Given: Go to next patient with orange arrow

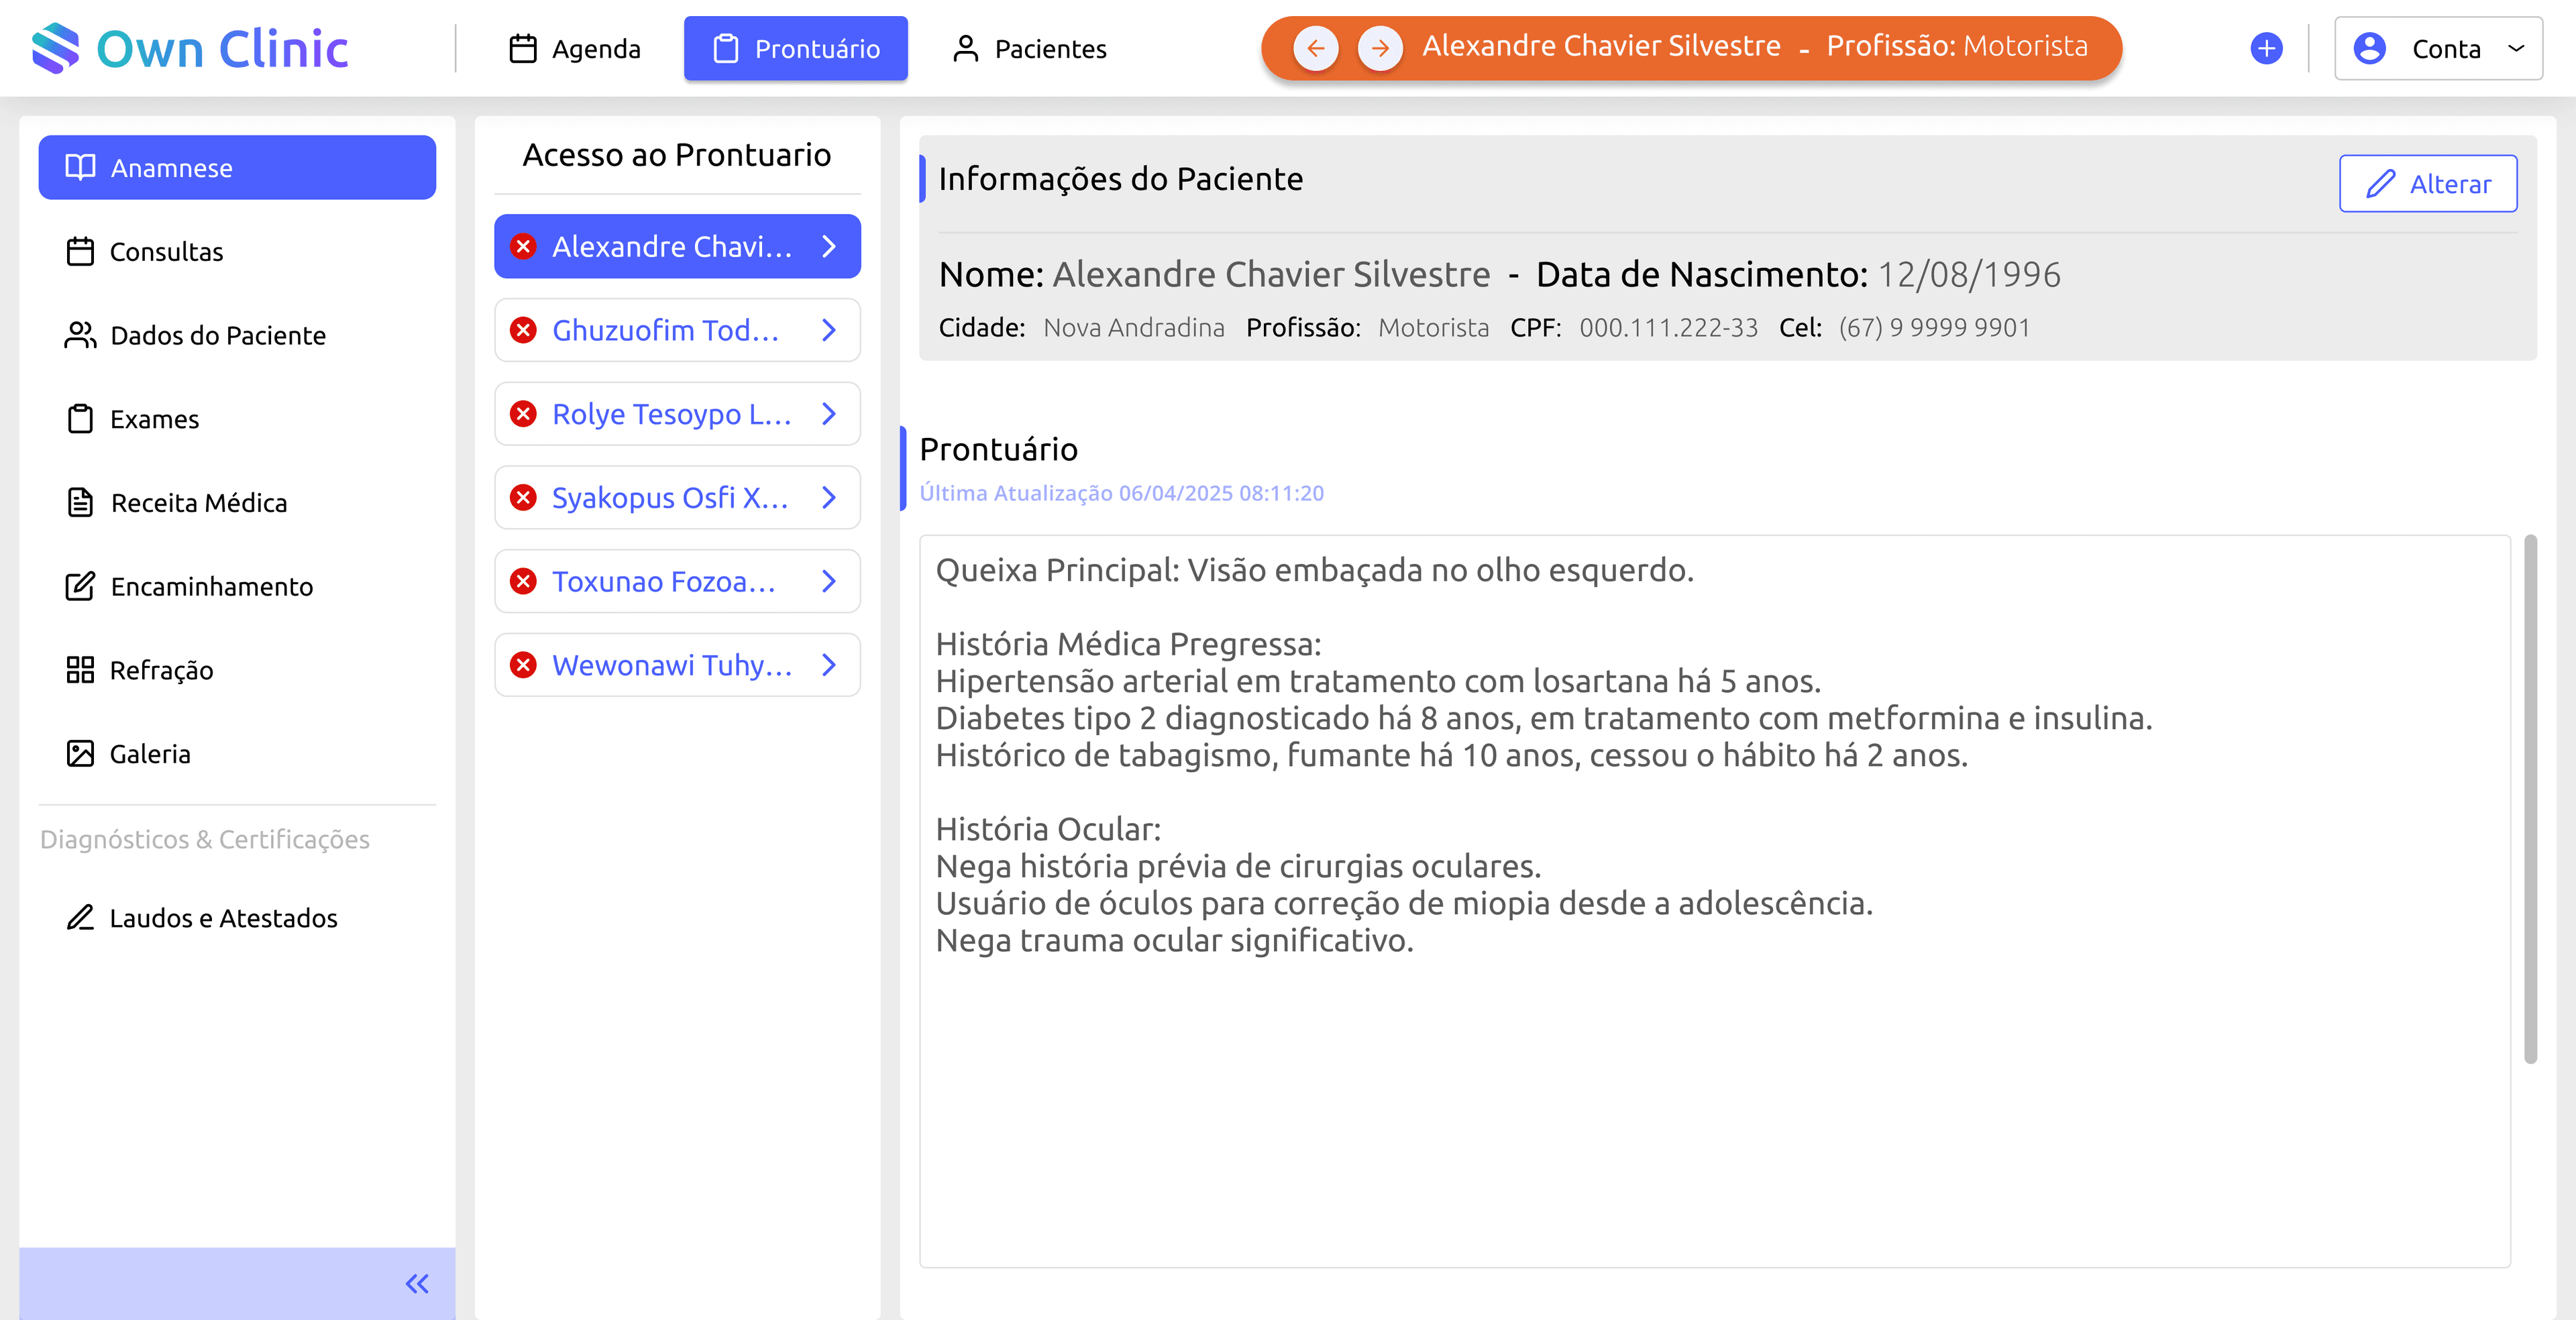Looking at the screenshot, I should tap(1381, 47).
